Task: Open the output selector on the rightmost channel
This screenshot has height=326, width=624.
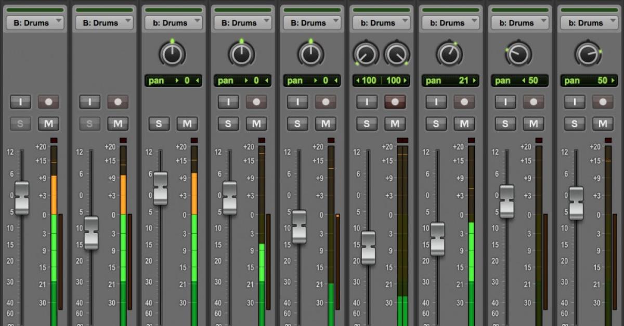Action: [x=589, y=22]
